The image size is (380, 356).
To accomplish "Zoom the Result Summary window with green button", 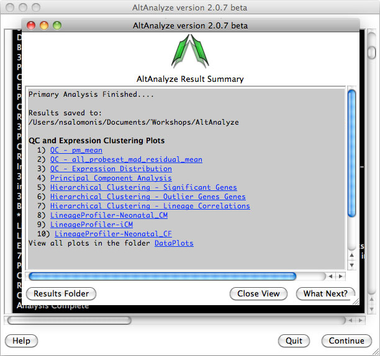I will pos(57,26).
